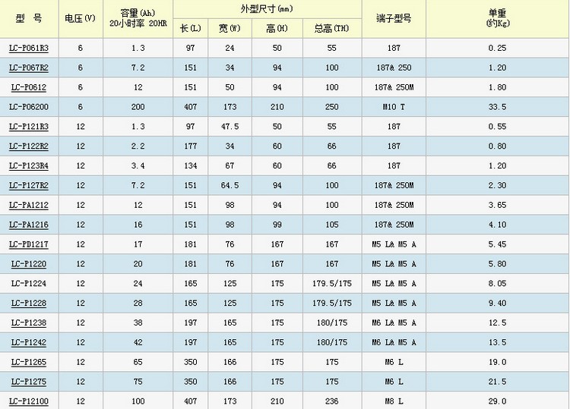
Task: Open the LC-P122R2 model link
Action: (29, 146)
